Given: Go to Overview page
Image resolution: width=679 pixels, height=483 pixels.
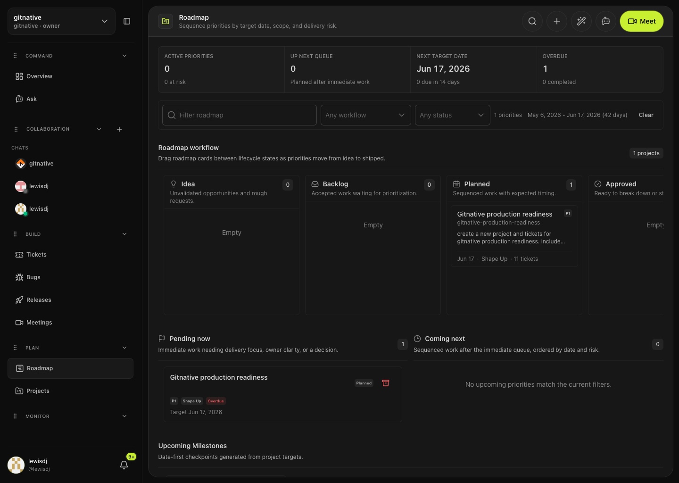Looking at the screenshot, I should (x=70, y=76).
